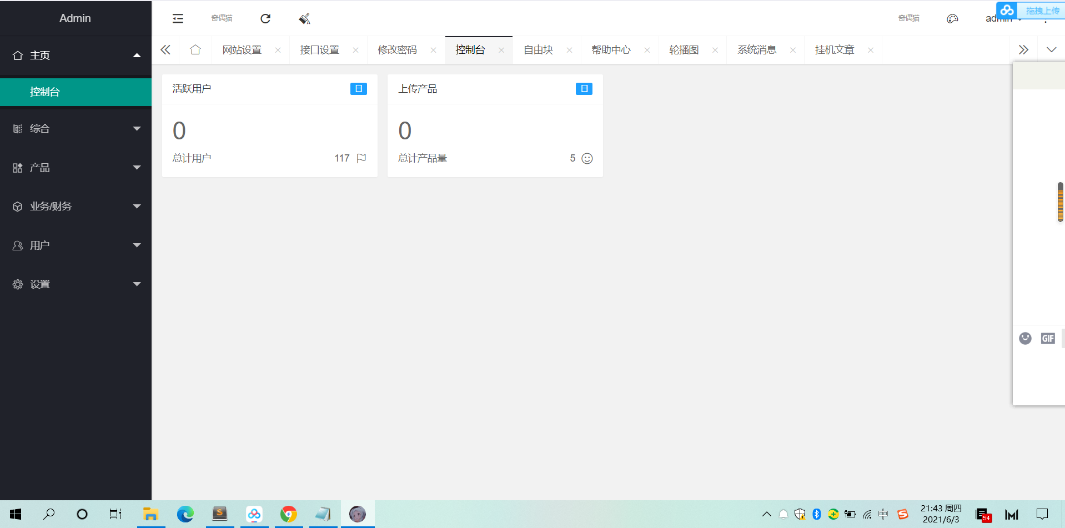Open Microsoft Edge from taskbar
Viewport: 1065px width, 528px height.
point(185,514)
